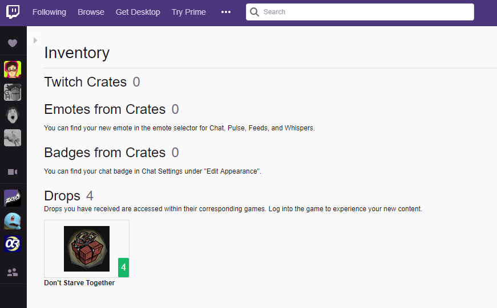Focus the Search input field
This screenshot has width=497, height=308.
(x=360, y=12)
